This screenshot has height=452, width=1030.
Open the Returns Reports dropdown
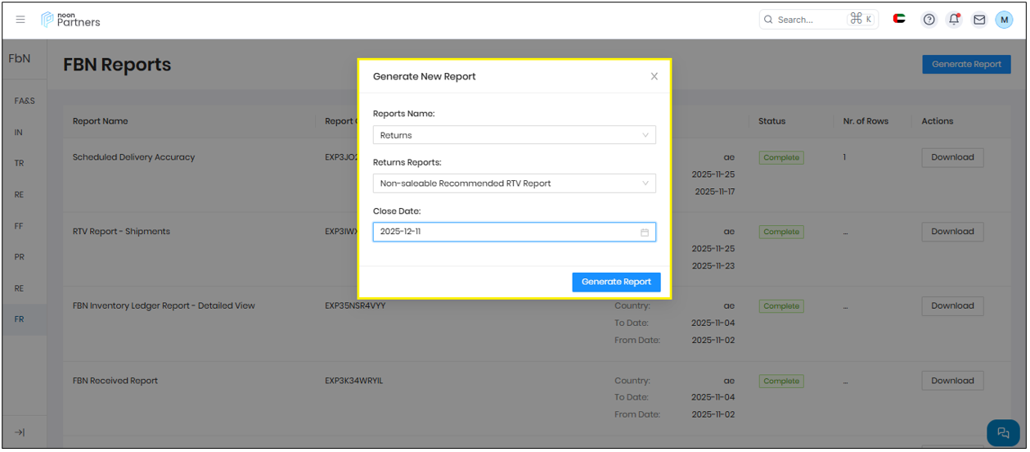[x=514, y=183]
